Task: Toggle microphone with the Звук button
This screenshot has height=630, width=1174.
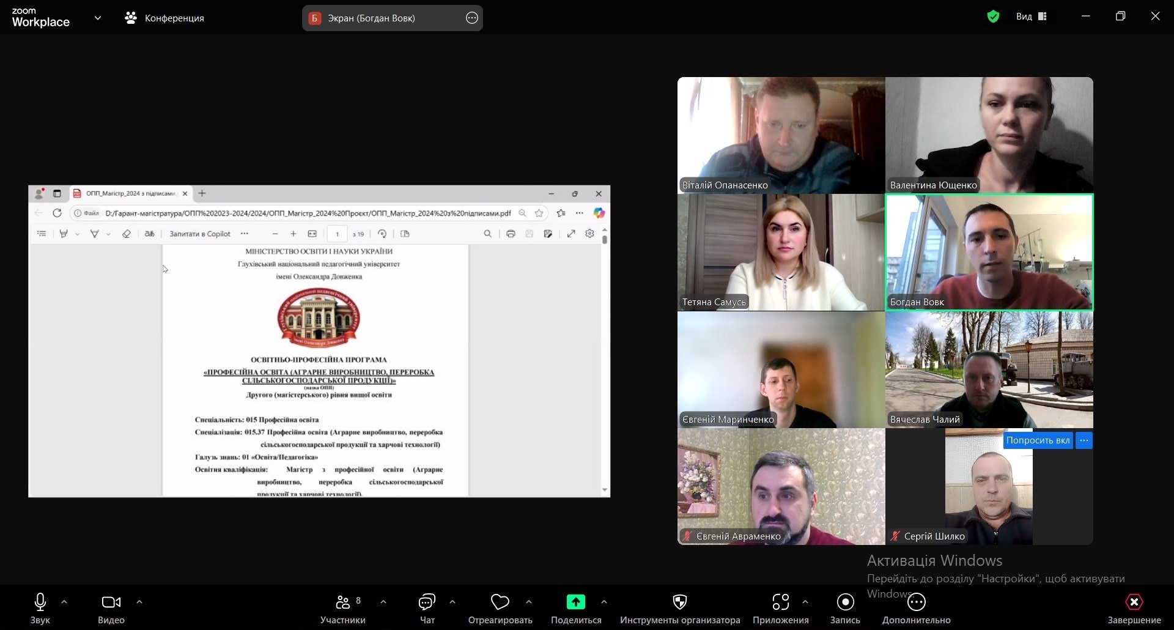Action: pyautogui.click(x=40, y=603)
